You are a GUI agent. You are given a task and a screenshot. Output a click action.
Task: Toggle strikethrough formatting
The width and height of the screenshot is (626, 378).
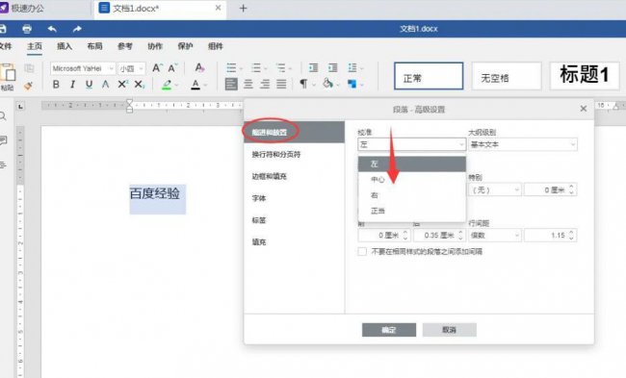[x=105, y=84]
